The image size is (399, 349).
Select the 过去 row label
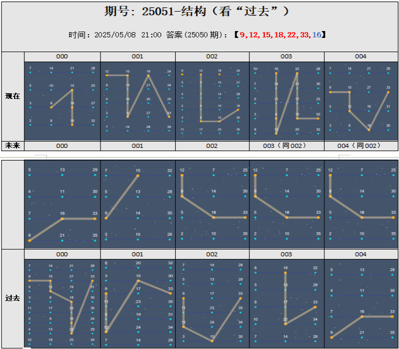[x=13, y=298]
